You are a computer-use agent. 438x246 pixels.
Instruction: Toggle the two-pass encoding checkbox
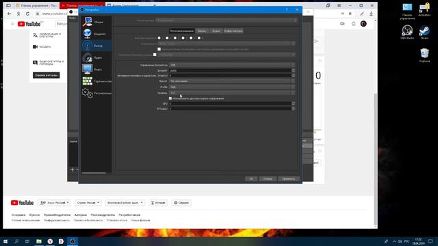(x=170, y=98)
